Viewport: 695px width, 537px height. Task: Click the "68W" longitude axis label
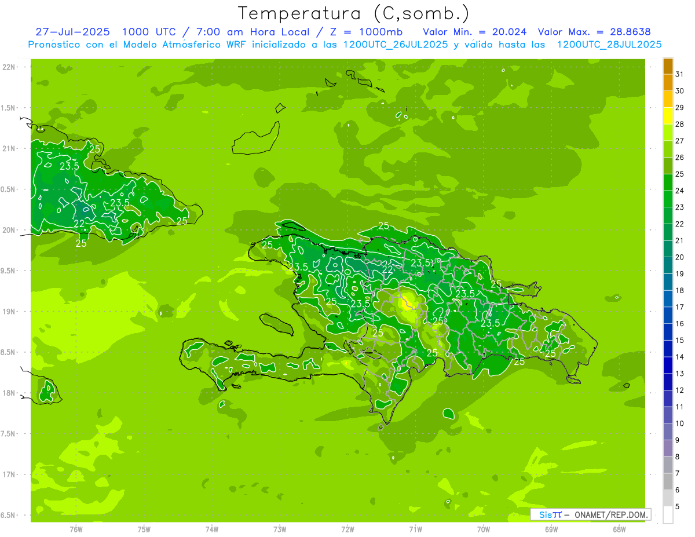pyautogui.click(x=619, y=529)
